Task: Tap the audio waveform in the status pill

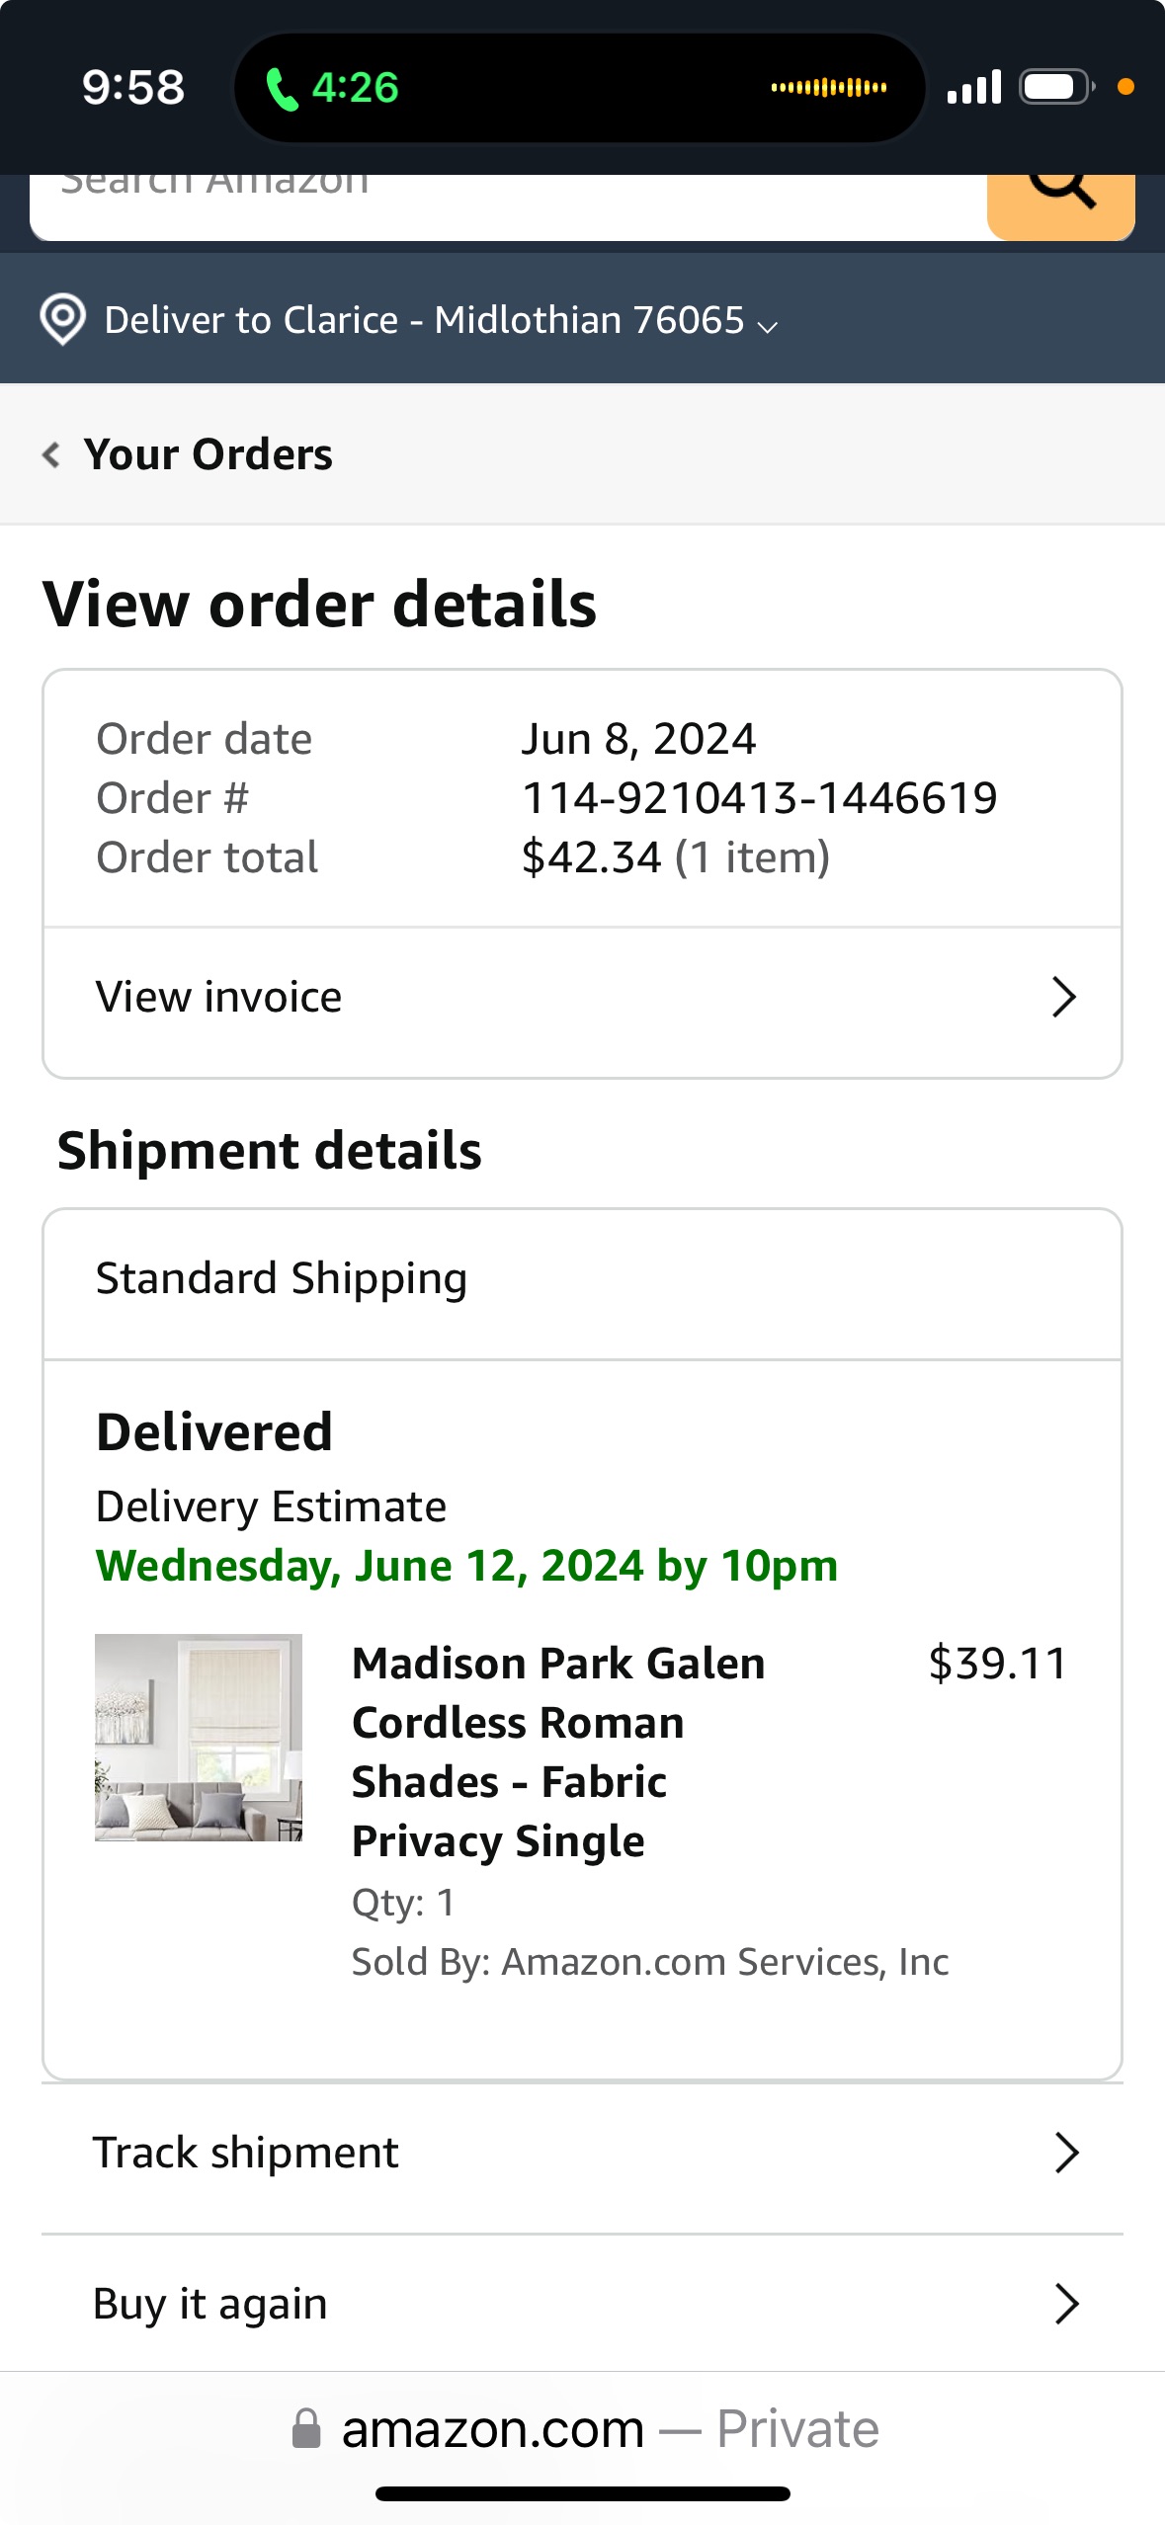Action: (x=828, y=88)
